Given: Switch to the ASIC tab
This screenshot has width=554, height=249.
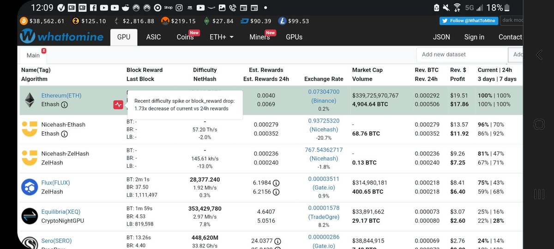Looking at the screenshot, I should [x=153, y=37].
